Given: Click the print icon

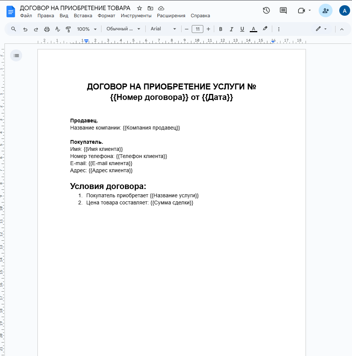Looking at the screenshot, I should (x=47, y=29).
